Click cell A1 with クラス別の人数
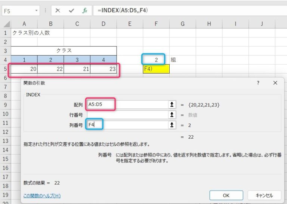 click(x=24, y=33)
